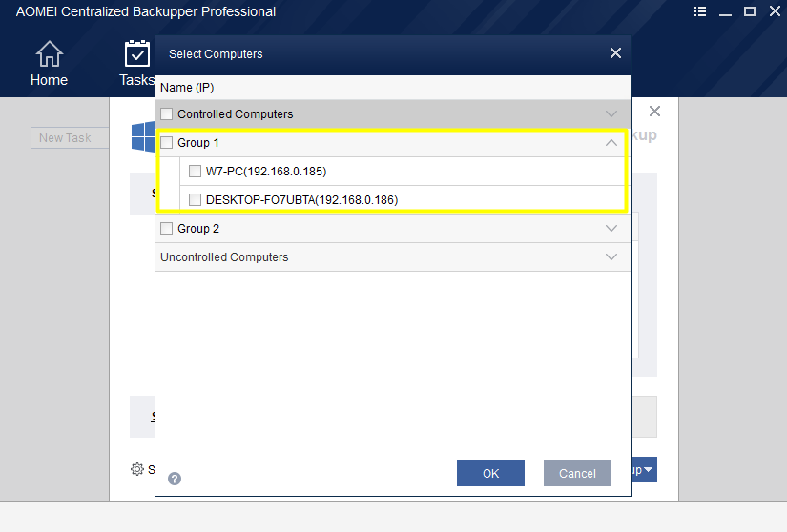
Task: Click the W7-PC(192.168.0.185) row text
Action: coord(266,171)
